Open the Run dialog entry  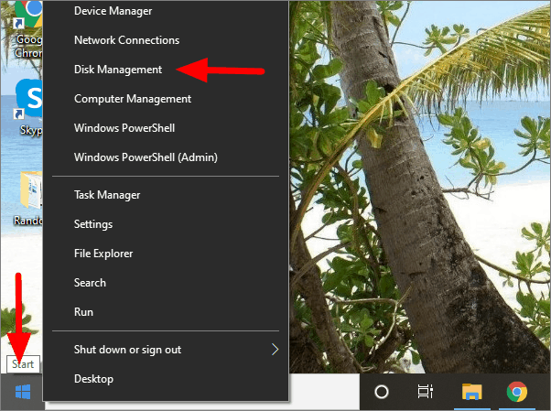(166, 311)
